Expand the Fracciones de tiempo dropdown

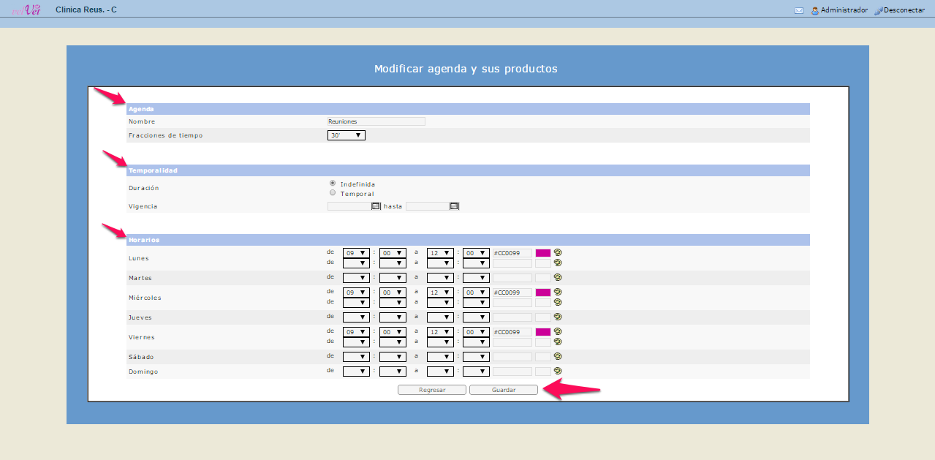click(346, 135)
